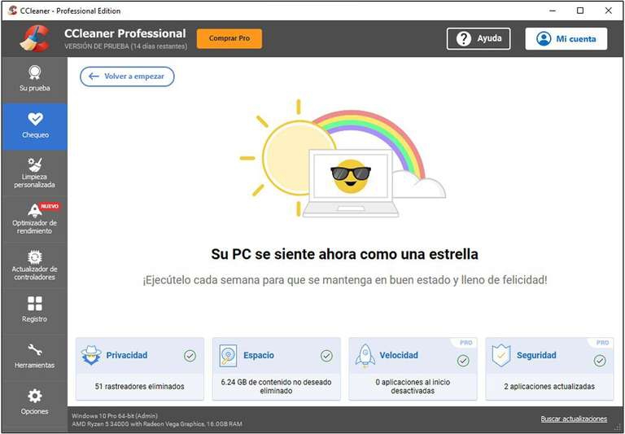
Task: Click the PRO badge on Seguridad card
Action: tap(603, 343)
